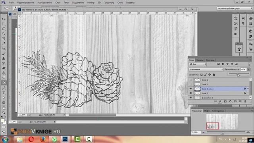The height and width of the screenshot is (143, 254).
Task: Select the Crop tool
Action: 4,39
